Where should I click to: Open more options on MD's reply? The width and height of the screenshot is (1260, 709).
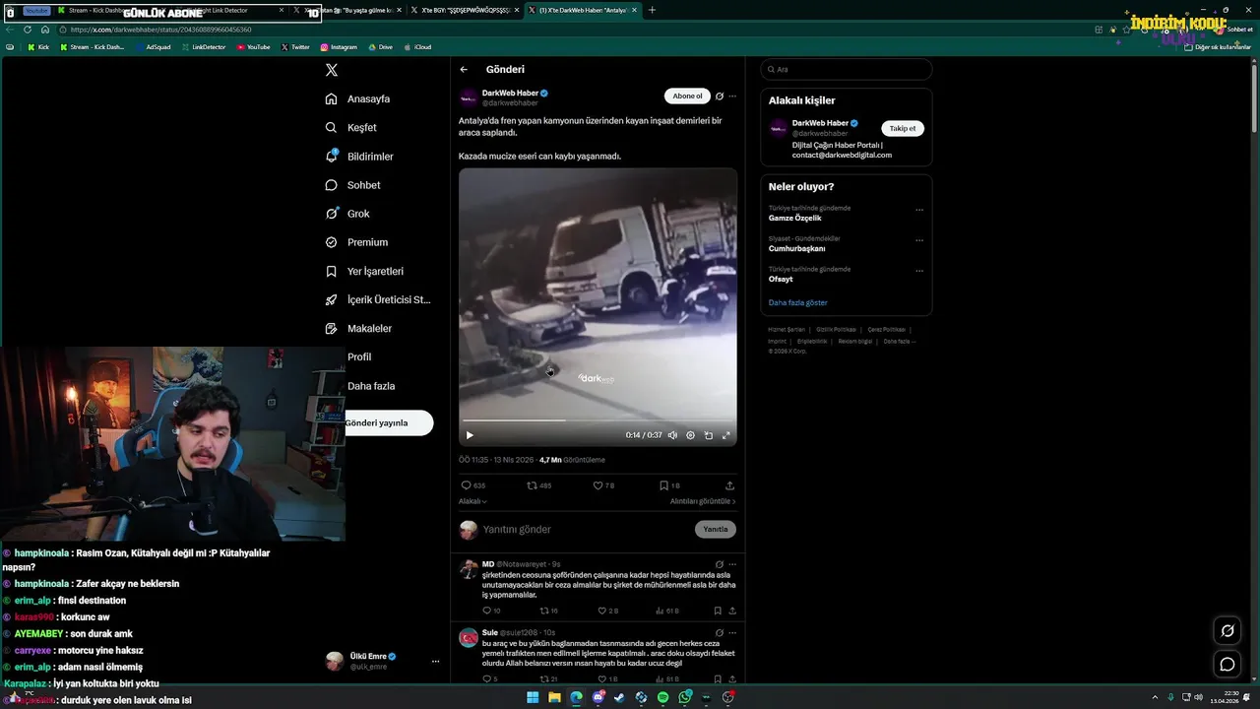(x=732, y=564)
